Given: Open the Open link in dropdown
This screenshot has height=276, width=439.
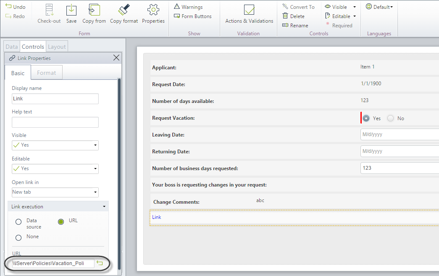Looking at the screenshot, I should [55, 192].
